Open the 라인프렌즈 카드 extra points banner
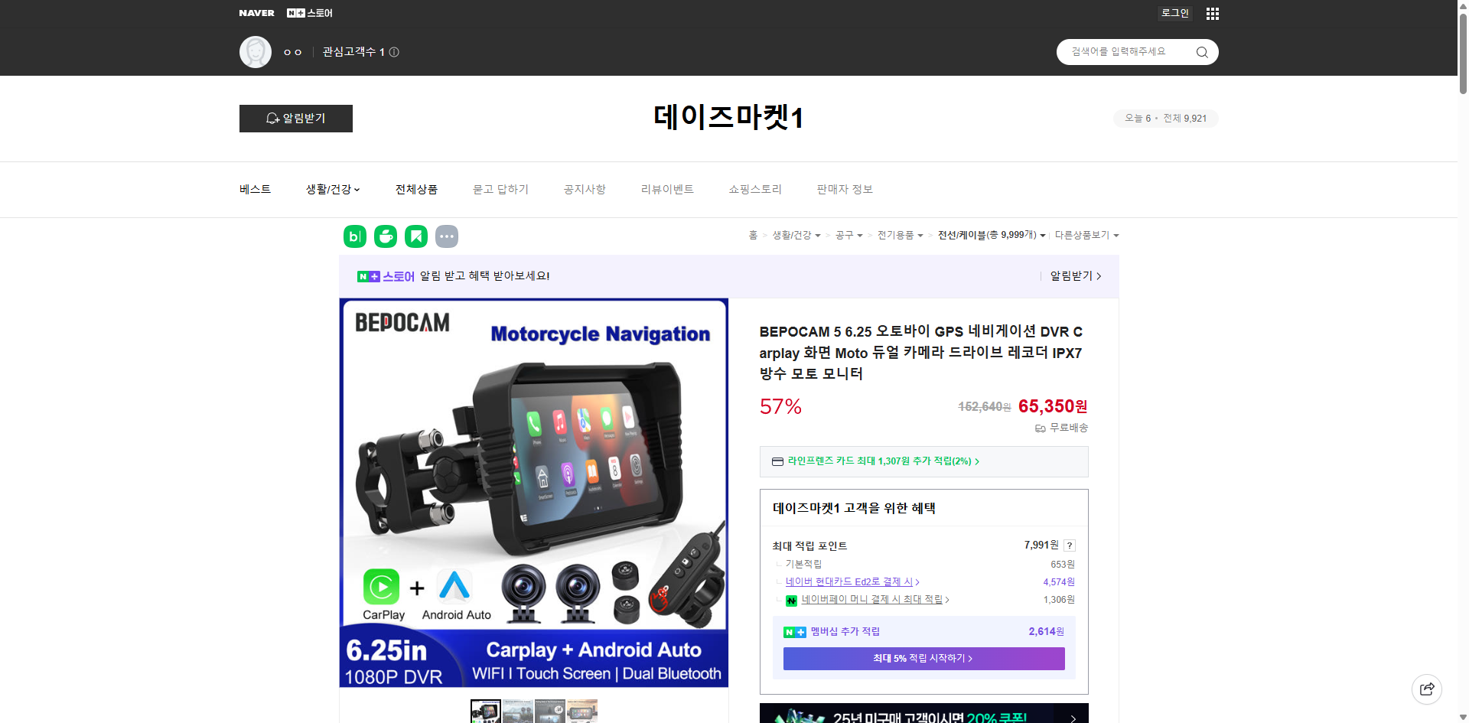The height and width of the screenshot is (723, 1469). click(x=878, y=461)
